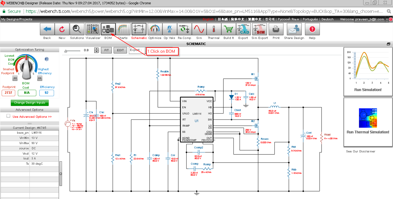Click the VinMax 90 V table cell
The width and height of the screenshot is (393, 199).
pos(44,143)
